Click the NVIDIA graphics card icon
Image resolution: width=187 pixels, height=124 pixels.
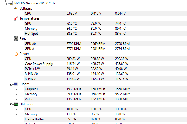(x=11, y=3)
